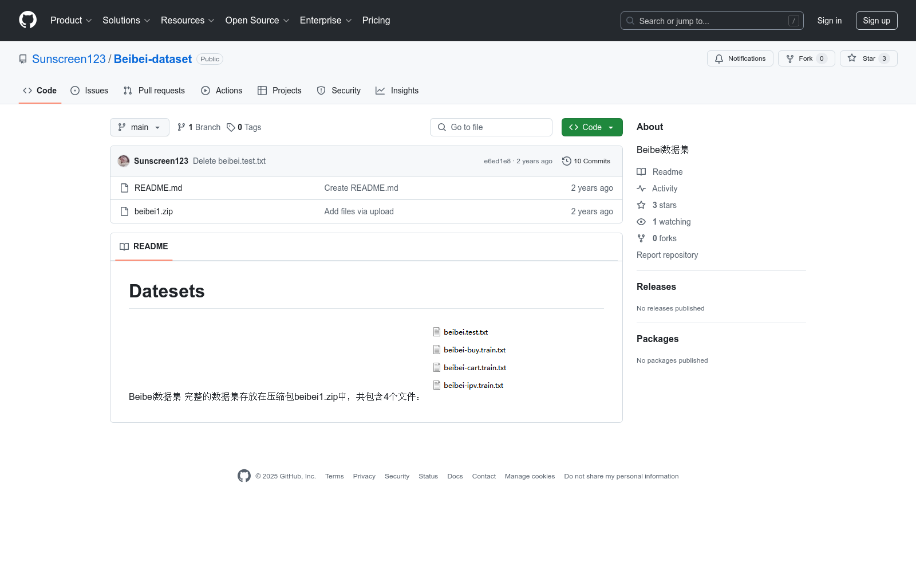Star the repository with Star button
This screenshot has height=573, width=916.
coord(868,58)
